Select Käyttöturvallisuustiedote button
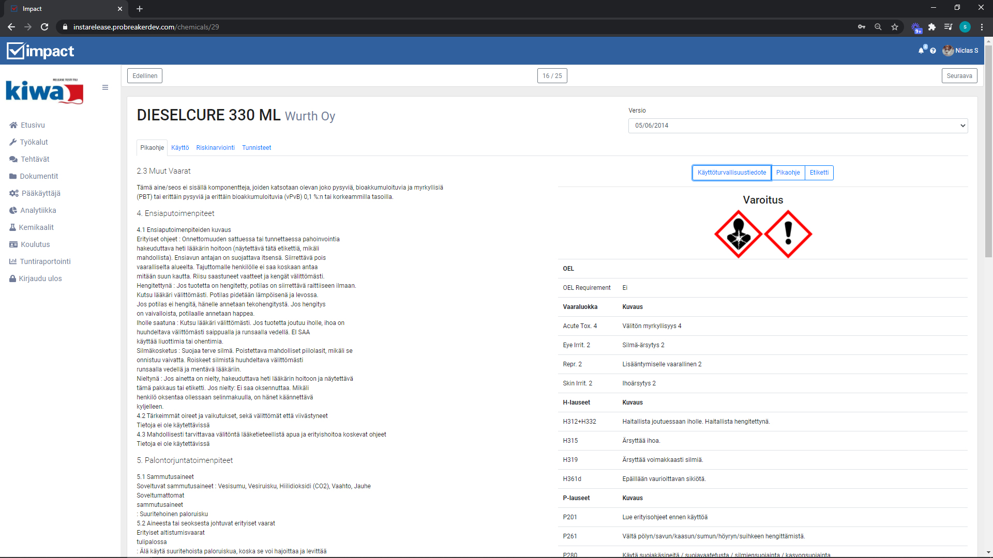This screenshot has width=993, height=558. 732,173
